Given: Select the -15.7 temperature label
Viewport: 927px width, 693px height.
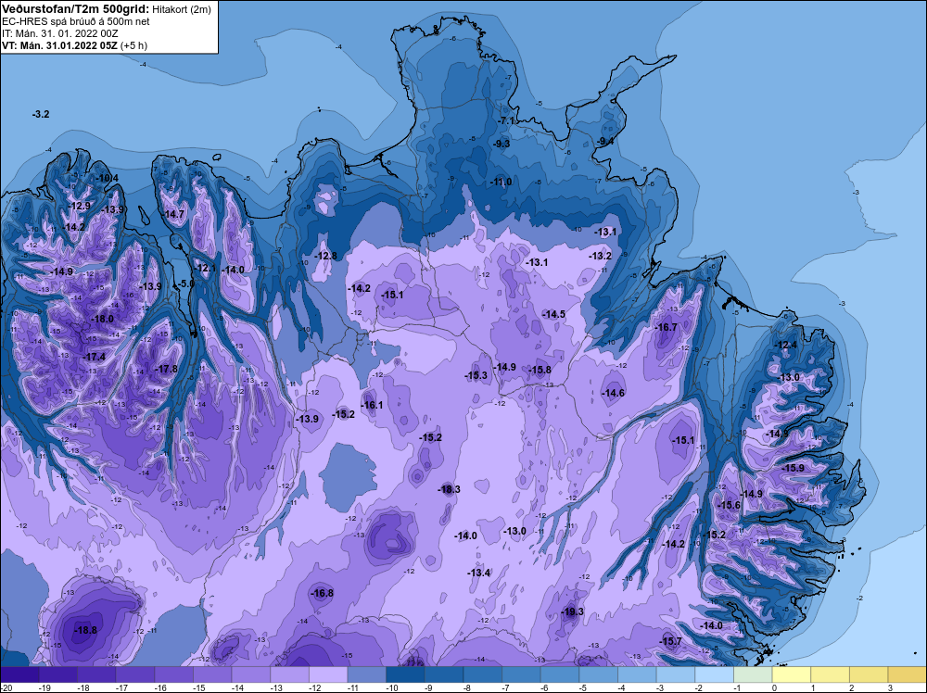Looking at the screenshot, I should click(x=670, y=642).
